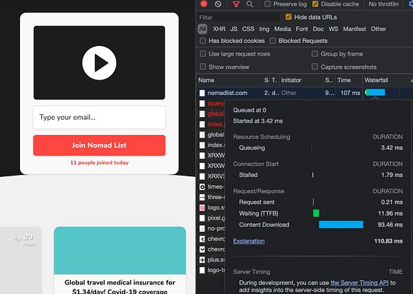
Task: Stop recording network log with red button
Action: tap(204, 3)
